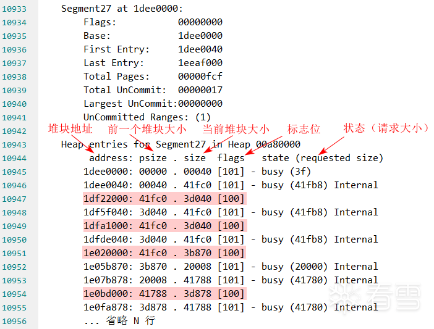Click line number 10947 in the gutter
Image resolution: width=434 pixels, height=329 pixels.
click(x=14, y=199)
